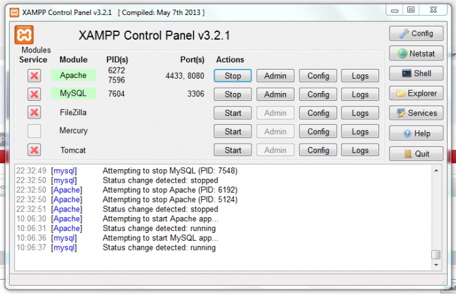Click the XAMPP orange logo in panel header
456x294 pixels.
coord(24,35)
